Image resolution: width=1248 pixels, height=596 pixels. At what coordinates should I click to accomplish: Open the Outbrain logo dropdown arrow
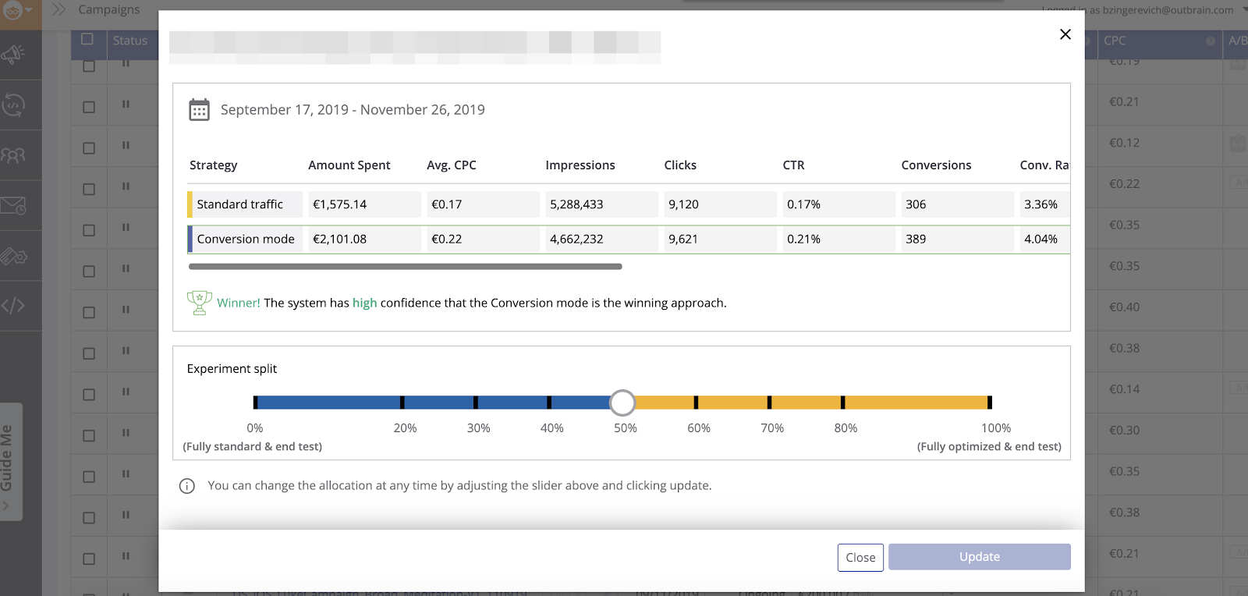click(29, 10)
